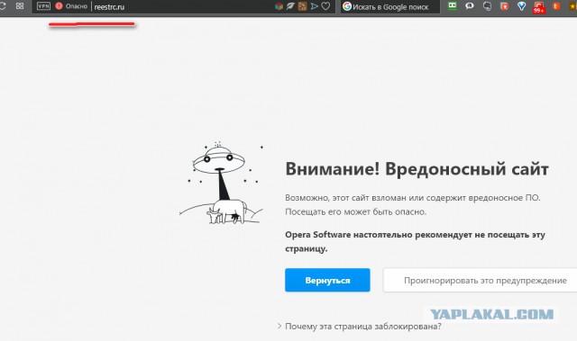This screenshot has height=341, width=577.
Task: Click the send-to-My-Flow arrow icon
Action: (315, 6)
